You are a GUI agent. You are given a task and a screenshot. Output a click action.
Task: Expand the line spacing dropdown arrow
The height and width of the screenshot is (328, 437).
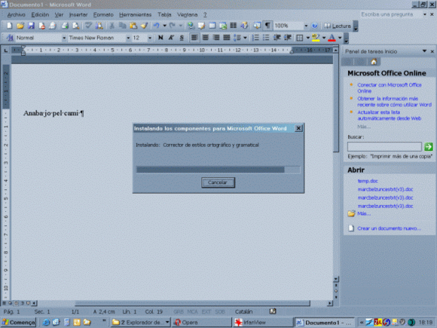click(245, 38)
